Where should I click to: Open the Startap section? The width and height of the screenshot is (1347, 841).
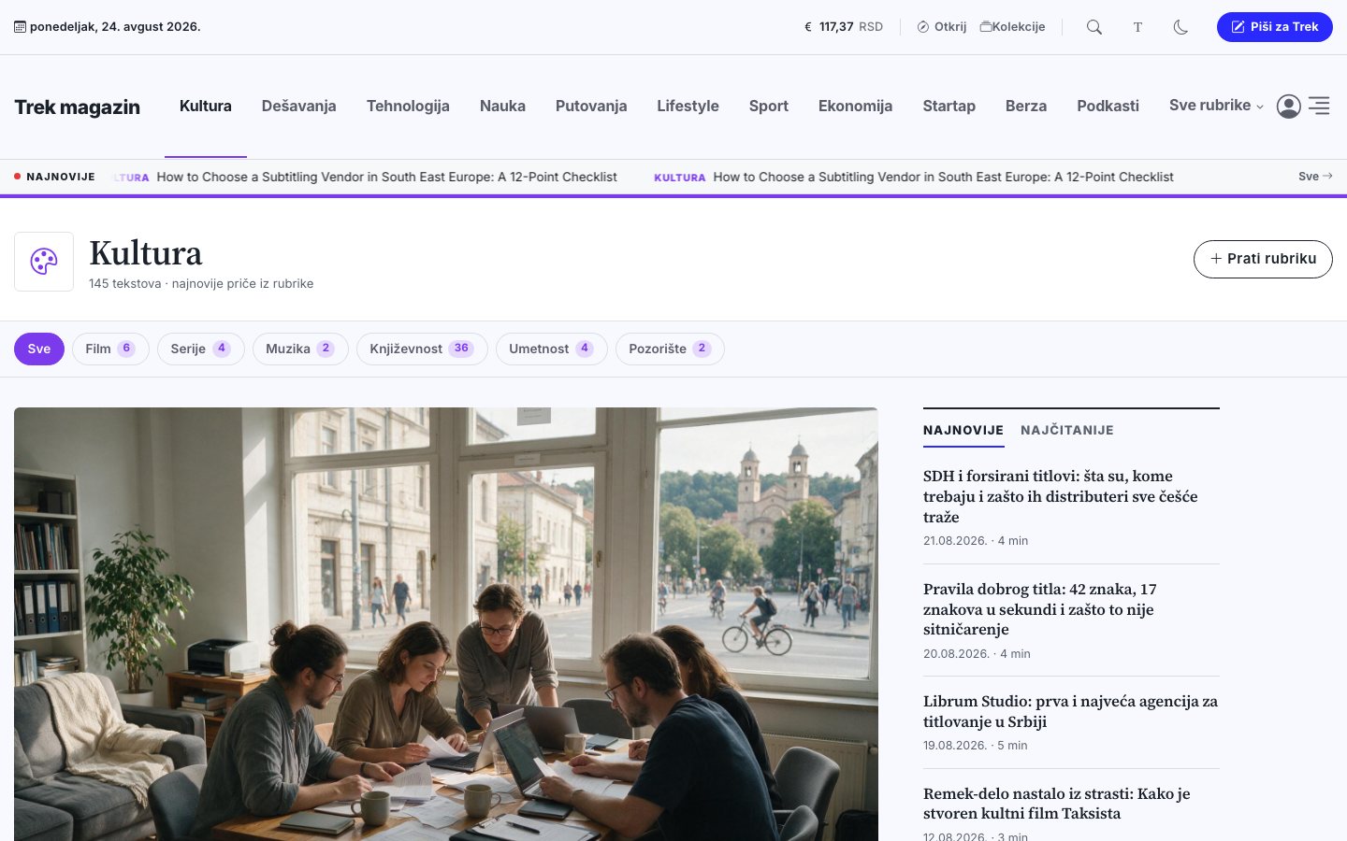(949, 106)
